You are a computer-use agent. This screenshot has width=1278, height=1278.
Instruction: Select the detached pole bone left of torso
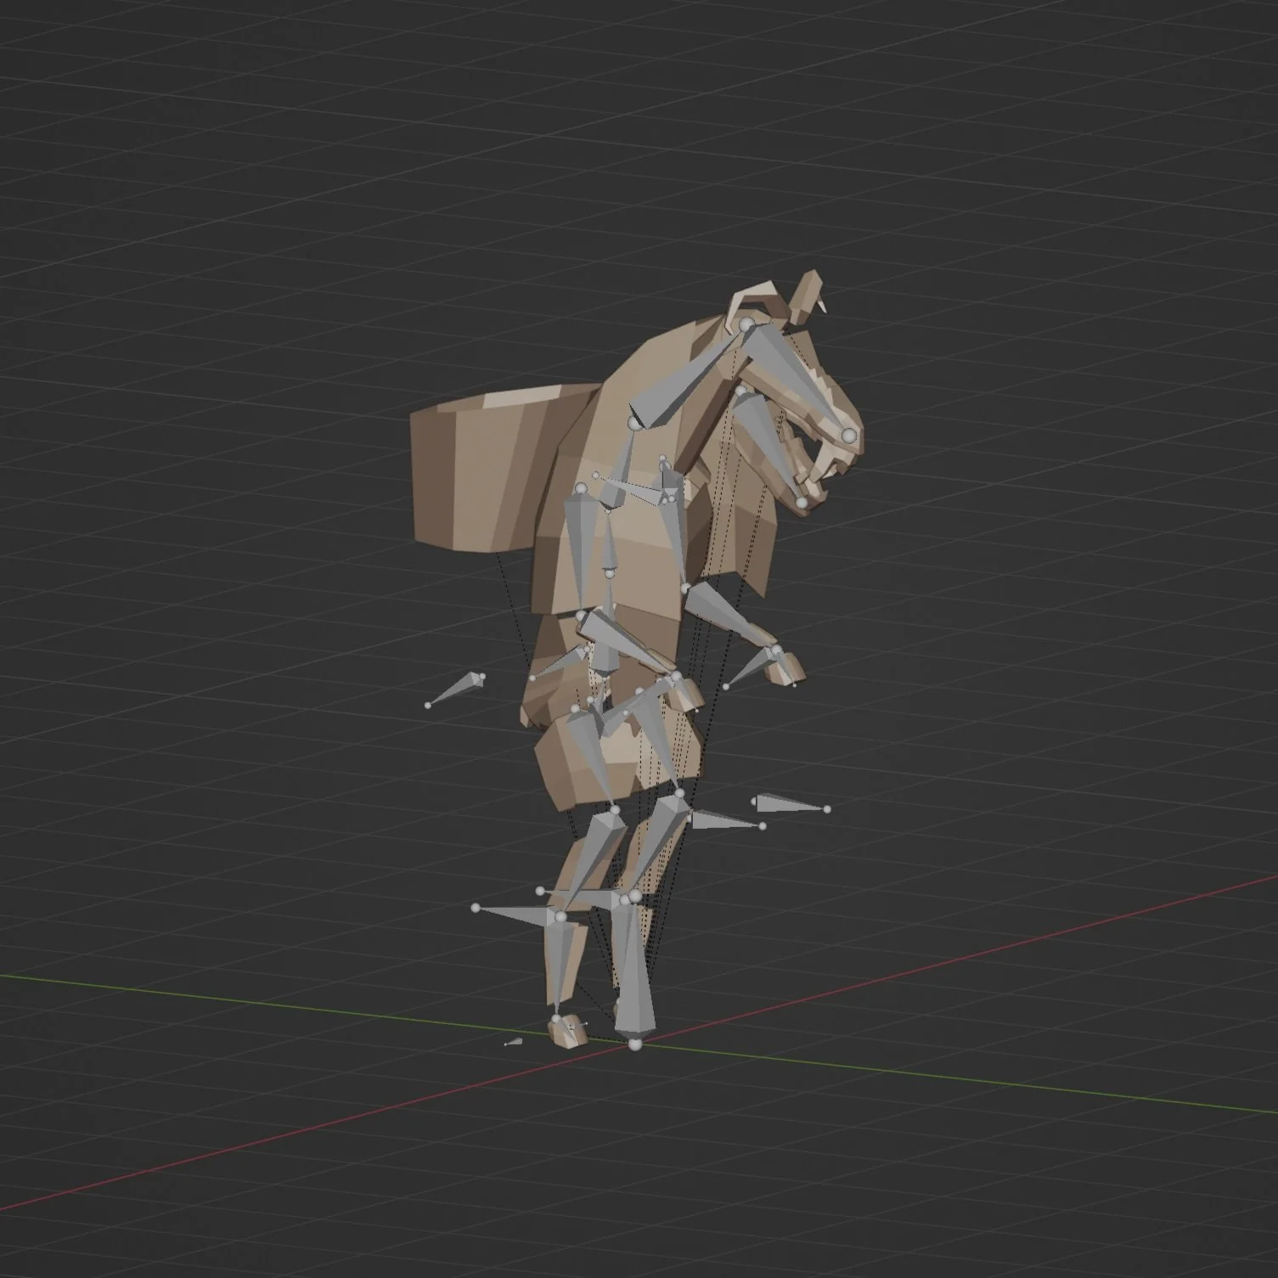tap(455, 690)
